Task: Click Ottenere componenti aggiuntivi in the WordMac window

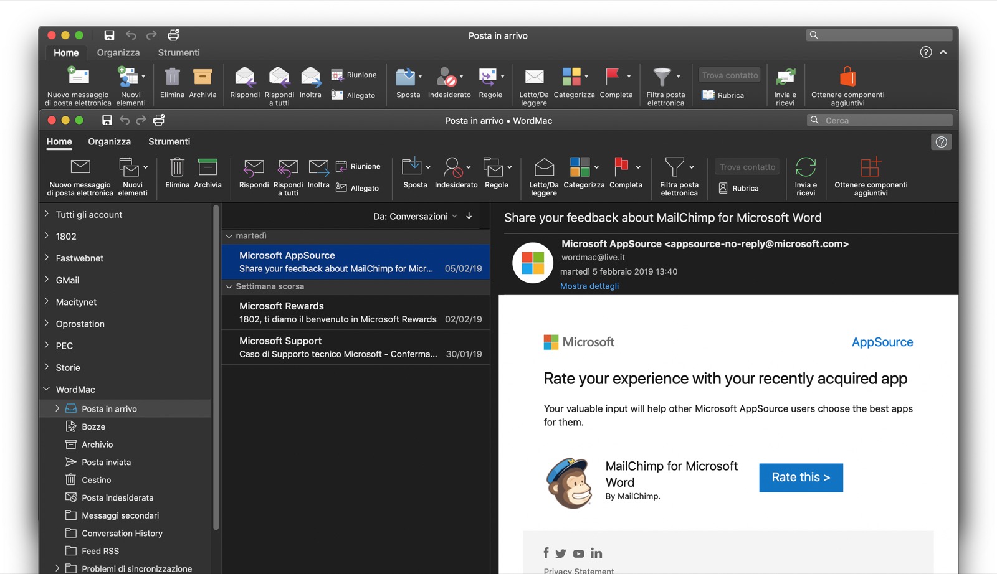Action: [x=871, y=176]
